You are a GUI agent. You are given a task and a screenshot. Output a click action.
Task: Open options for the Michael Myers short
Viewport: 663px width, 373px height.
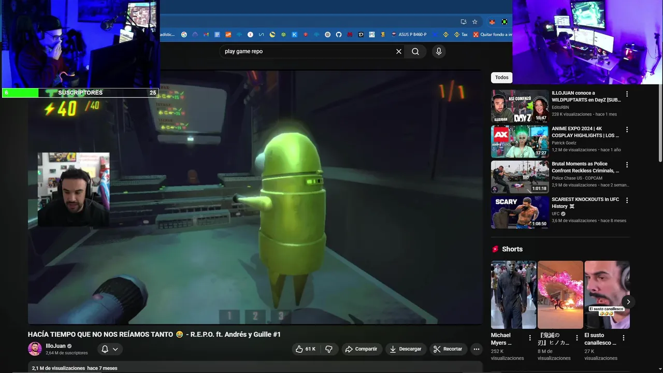pyautogui.click(x=530, y=338)
